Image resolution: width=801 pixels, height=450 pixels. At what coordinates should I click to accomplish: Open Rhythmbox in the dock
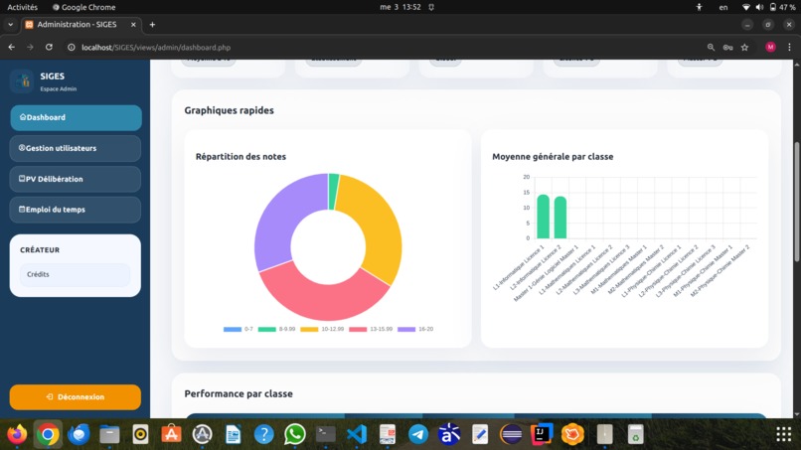coord(140,435)
